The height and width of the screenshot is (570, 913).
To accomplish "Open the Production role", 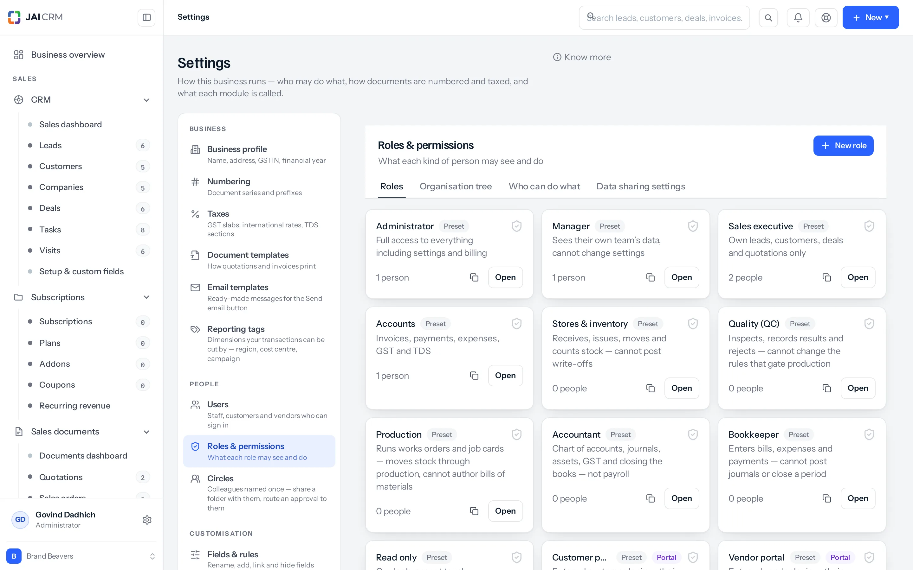I will pos(505,511).
